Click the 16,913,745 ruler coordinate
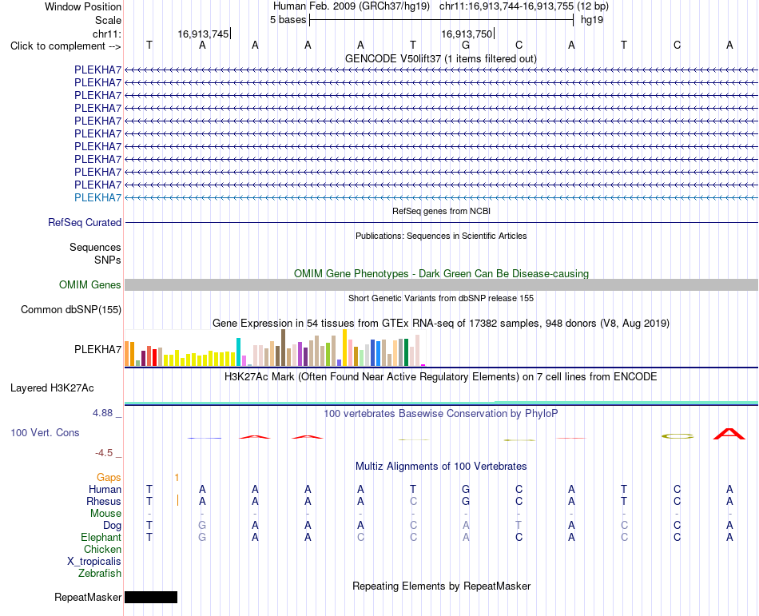This screenshot has width=759, height=616. click(x=203, y=34)
